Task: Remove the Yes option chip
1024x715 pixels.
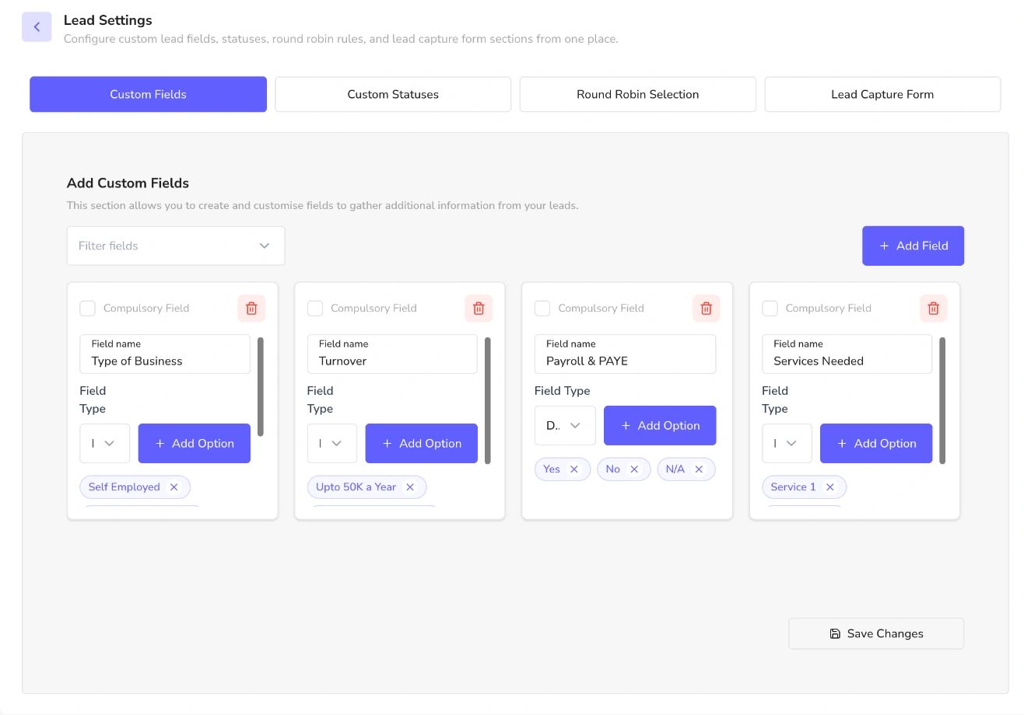Action: [574, 469]
